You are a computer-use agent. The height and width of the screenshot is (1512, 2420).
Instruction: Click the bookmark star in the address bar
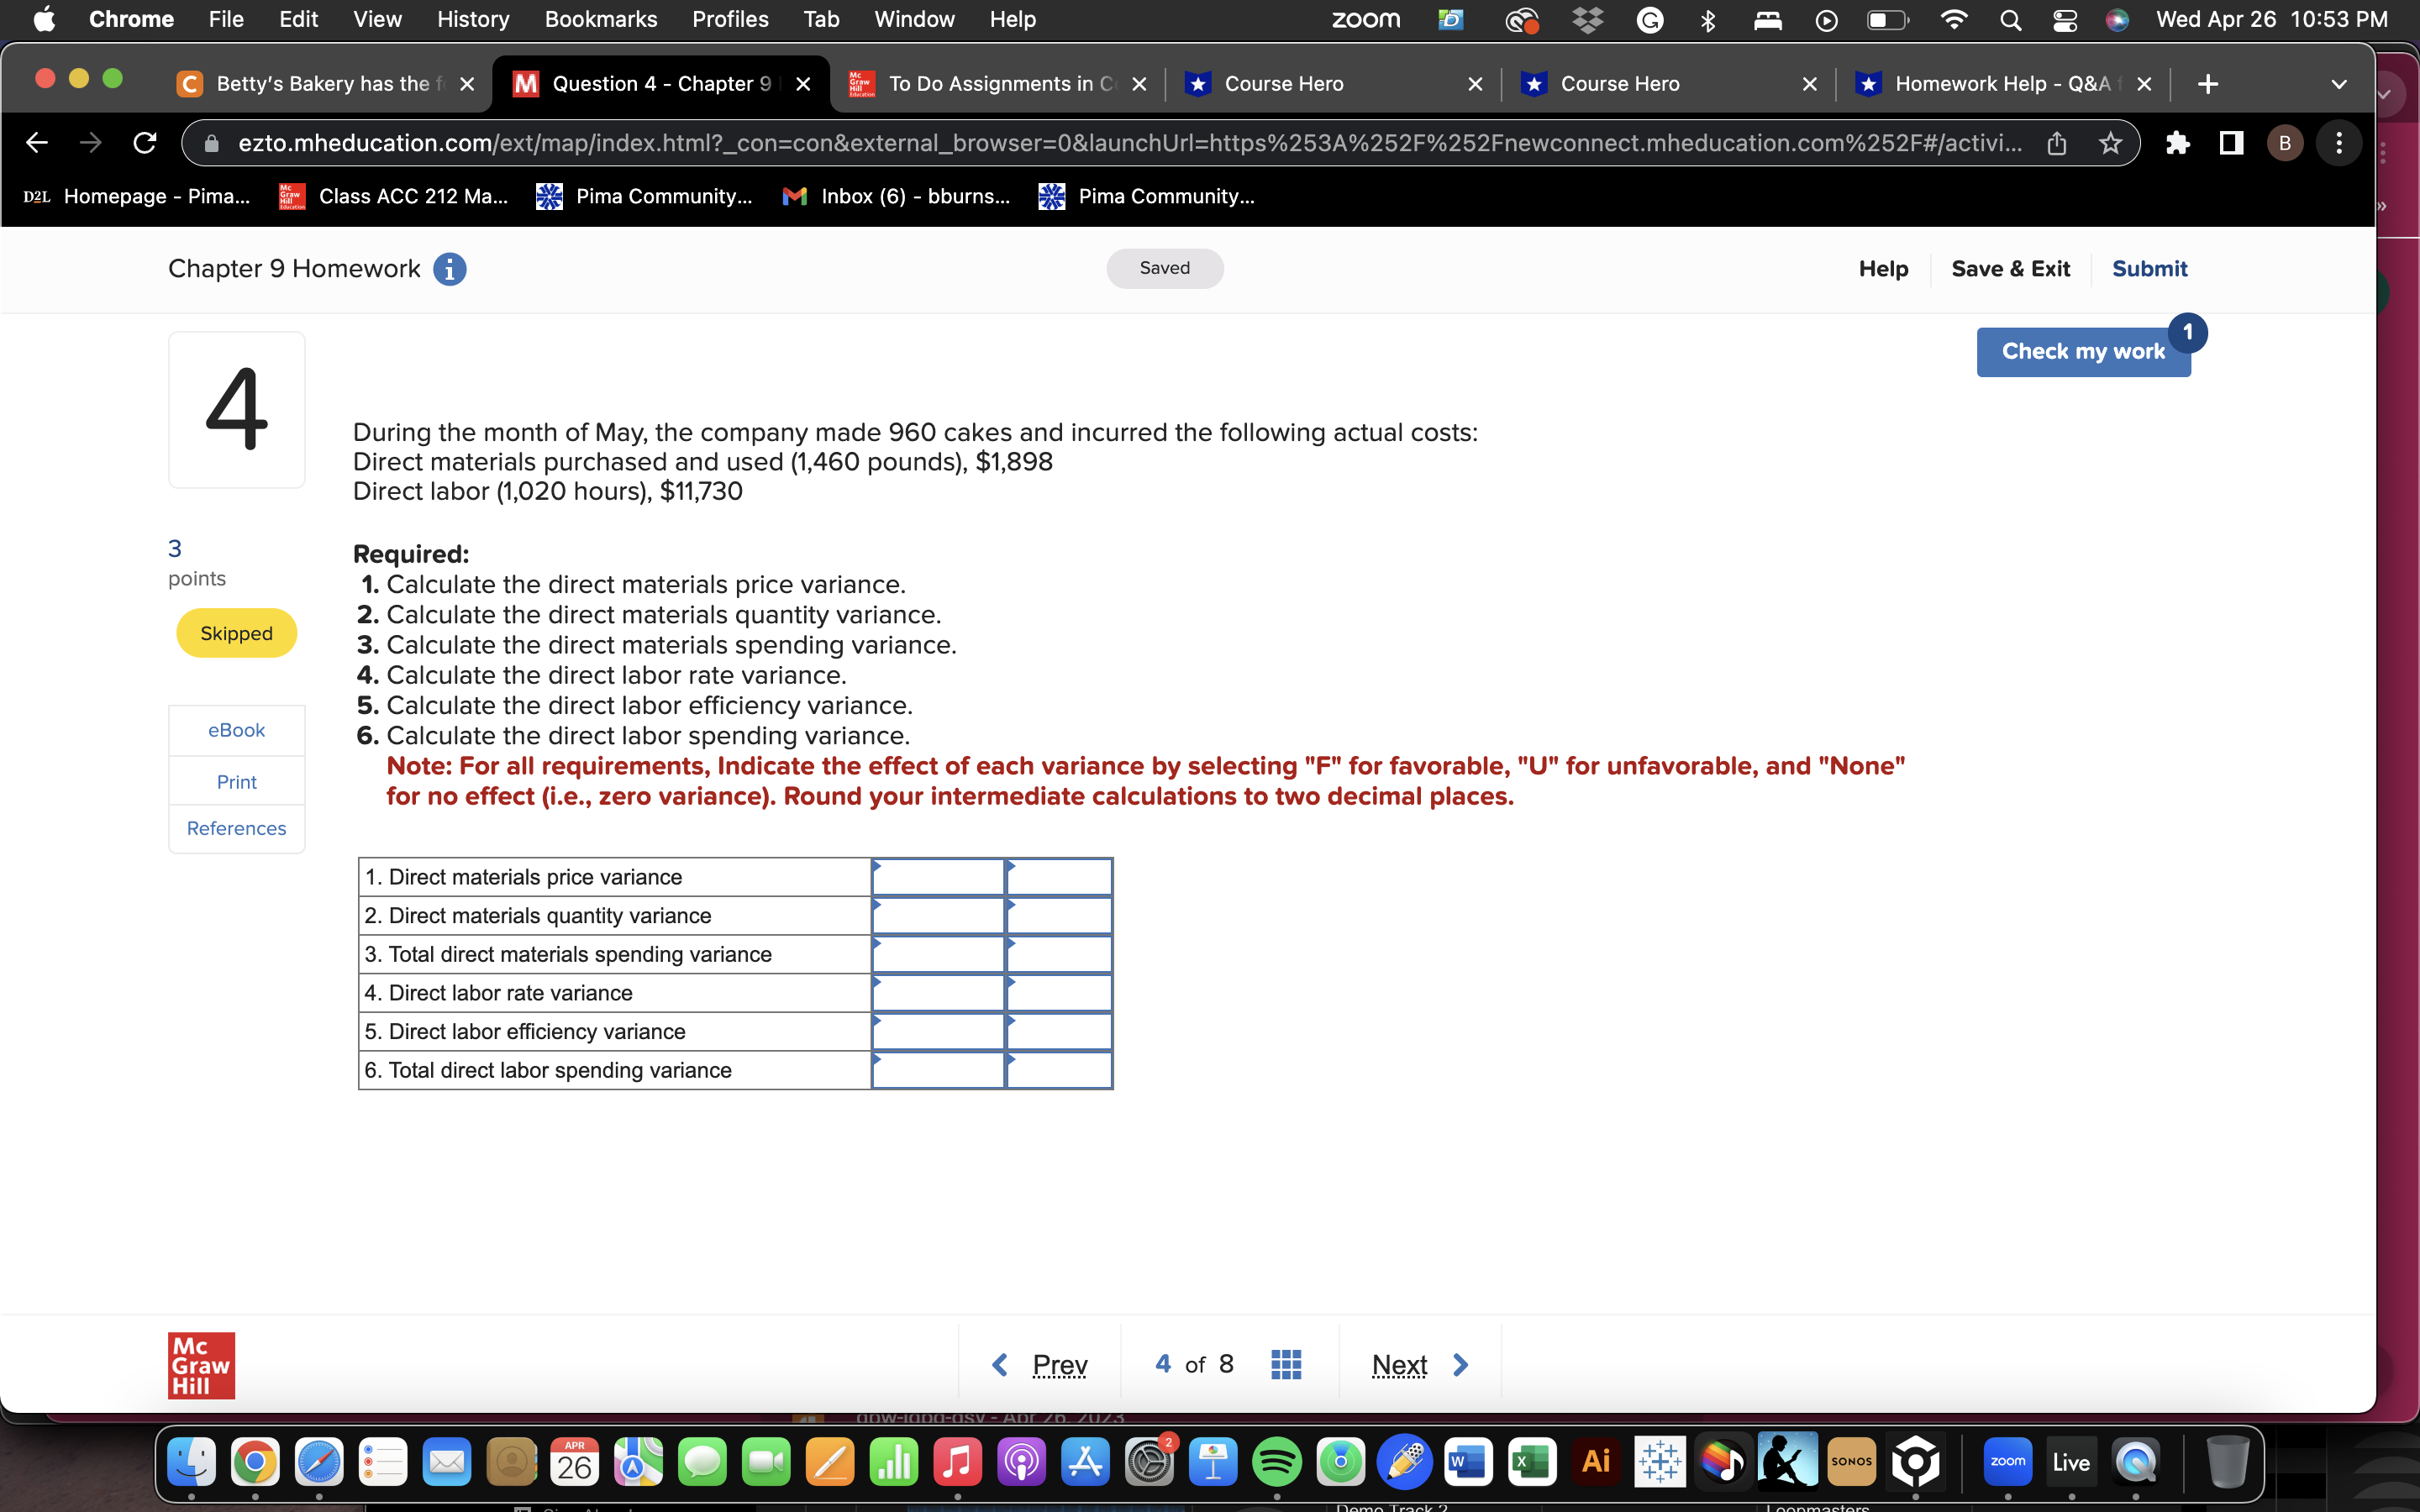[x=2111, y=143]
